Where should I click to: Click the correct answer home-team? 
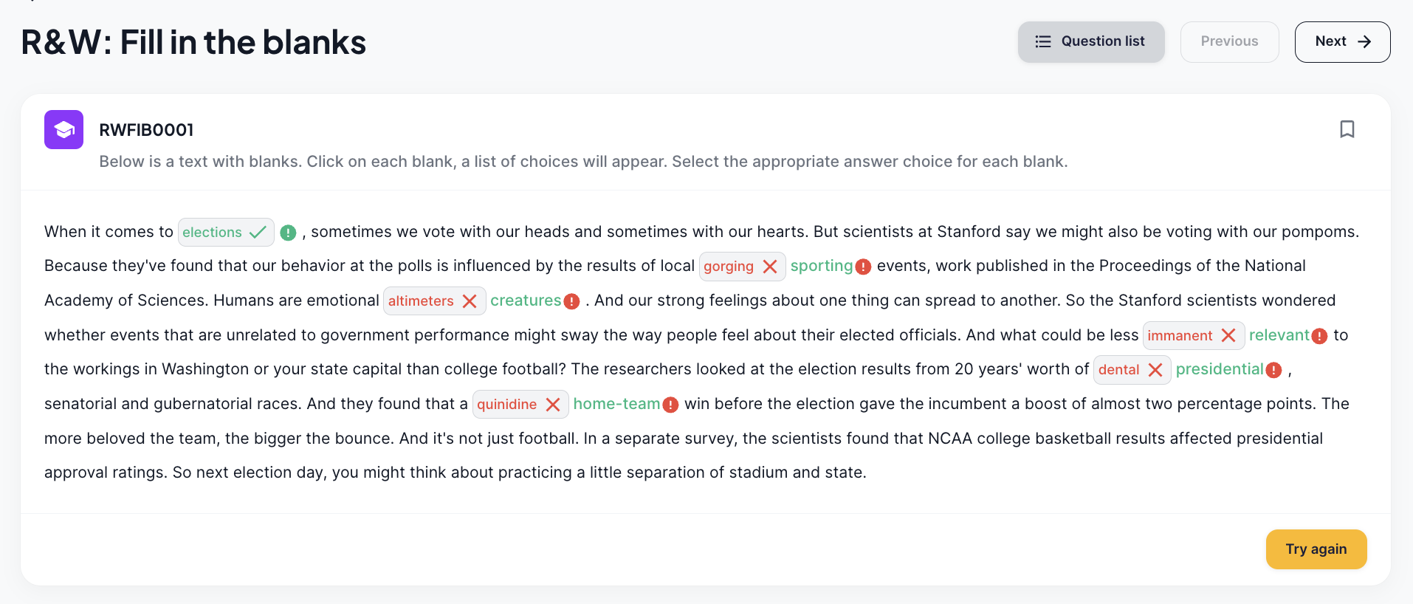(x=616, y=404)
